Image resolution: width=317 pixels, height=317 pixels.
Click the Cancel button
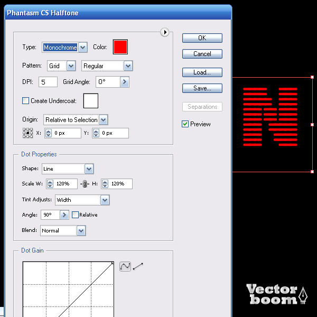coord(202,54)
